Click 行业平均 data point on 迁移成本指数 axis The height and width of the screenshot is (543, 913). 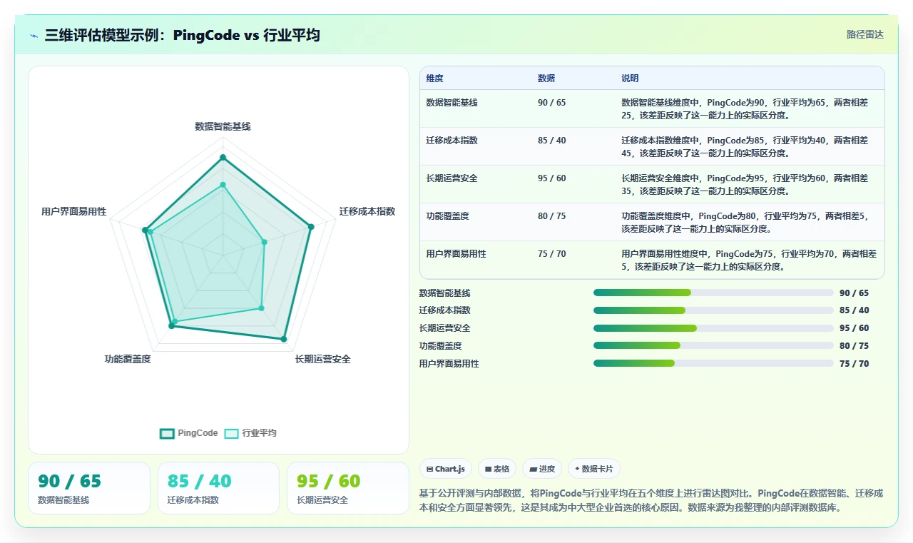[x=264, y=242]
